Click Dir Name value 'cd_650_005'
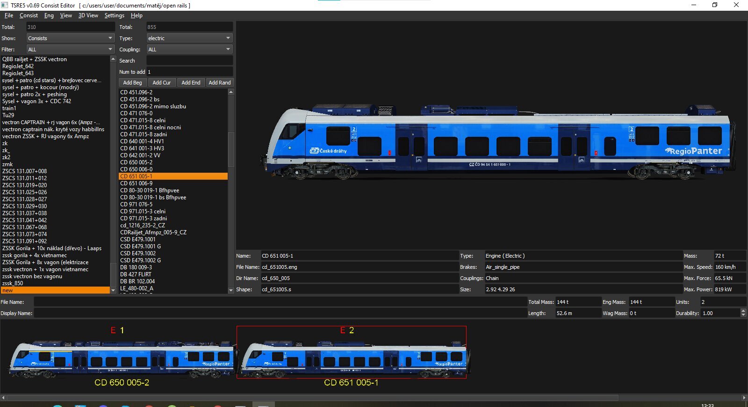Image resolution: width=748 pixels, height=407 pixels. [360, 278]
